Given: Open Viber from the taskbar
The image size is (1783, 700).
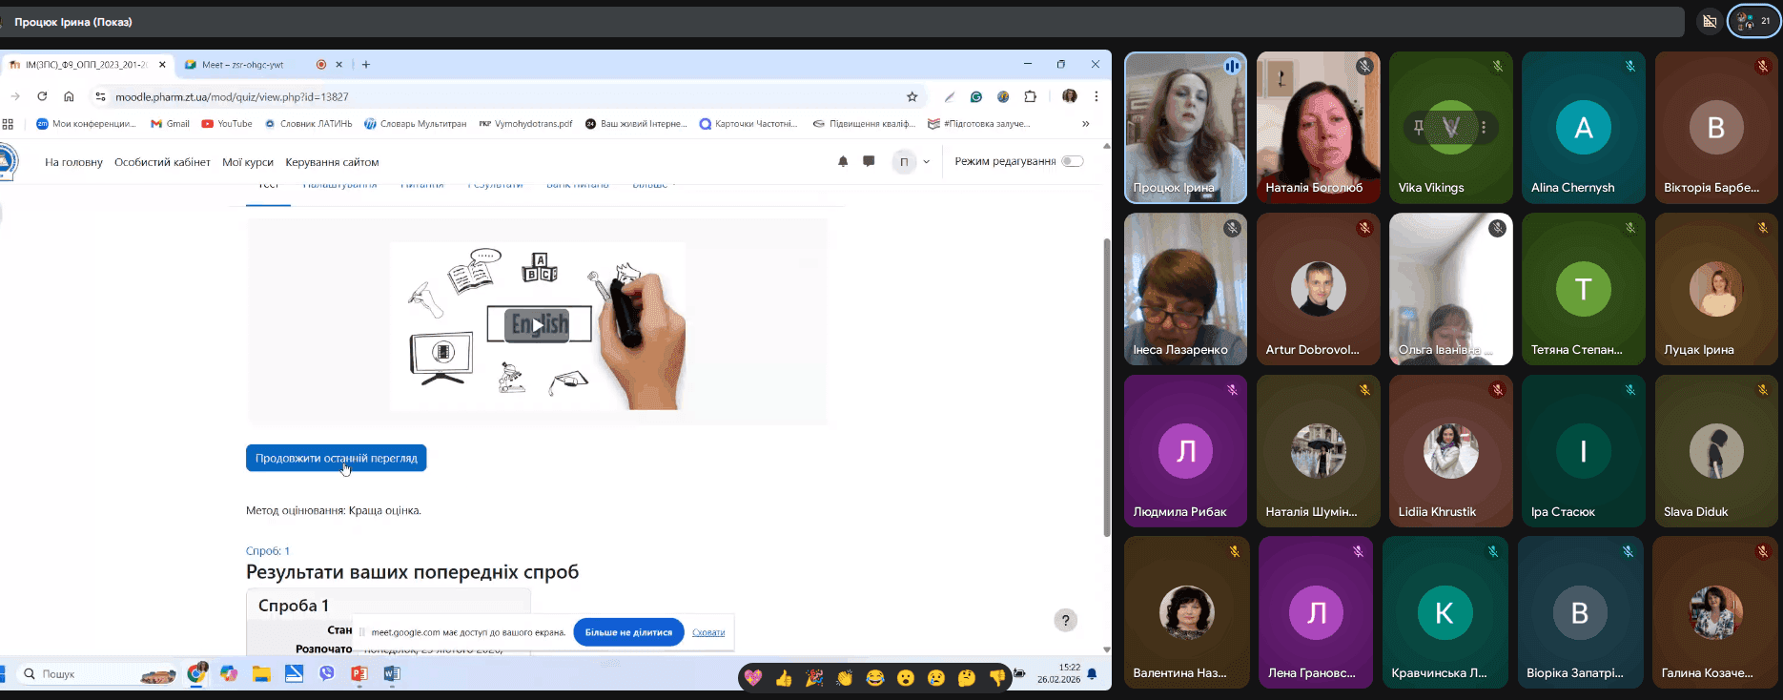Looking at the screenshot, I should point(327,674).
